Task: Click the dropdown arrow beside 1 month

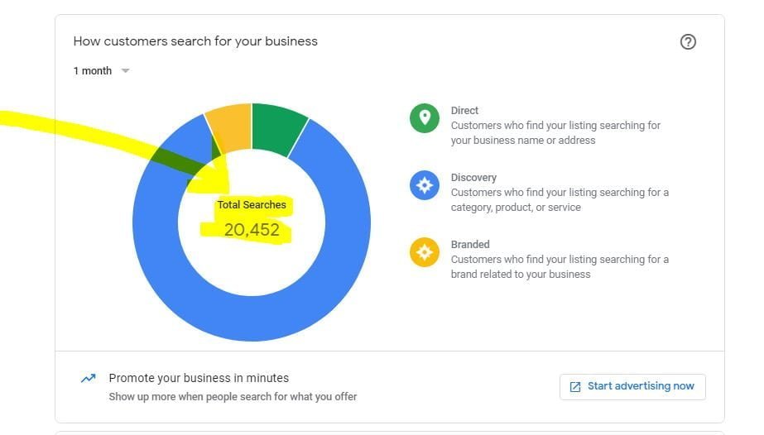Action: [x=126, y=71]
